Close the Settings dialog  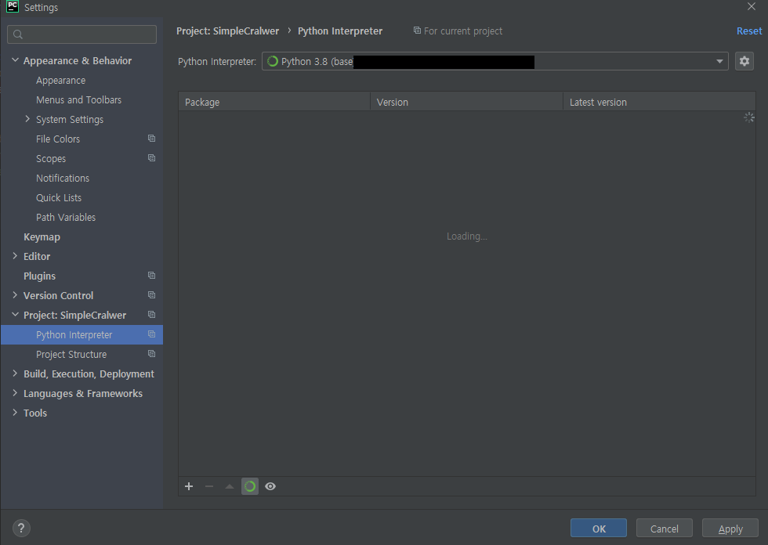click(752, 6)
